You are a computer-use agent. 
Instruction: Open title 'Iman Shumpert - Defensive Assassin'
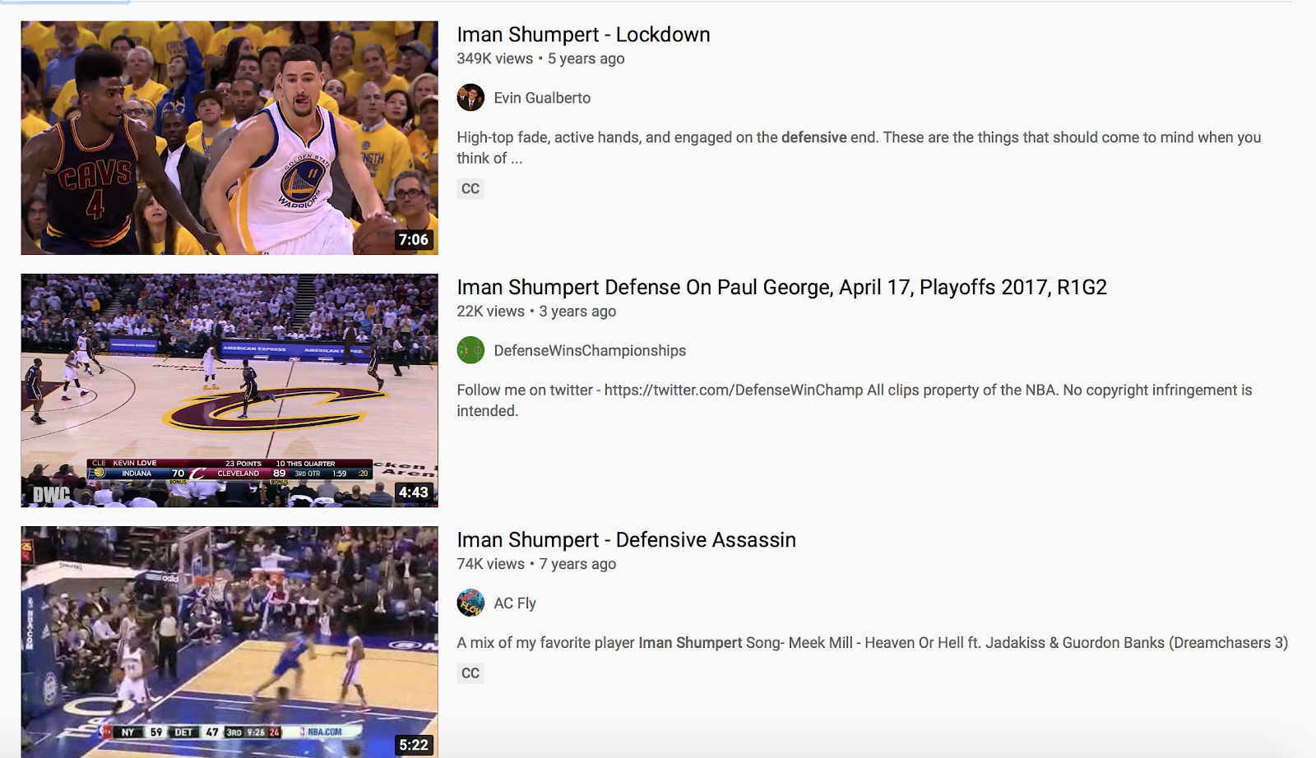[x=626, y=540]
